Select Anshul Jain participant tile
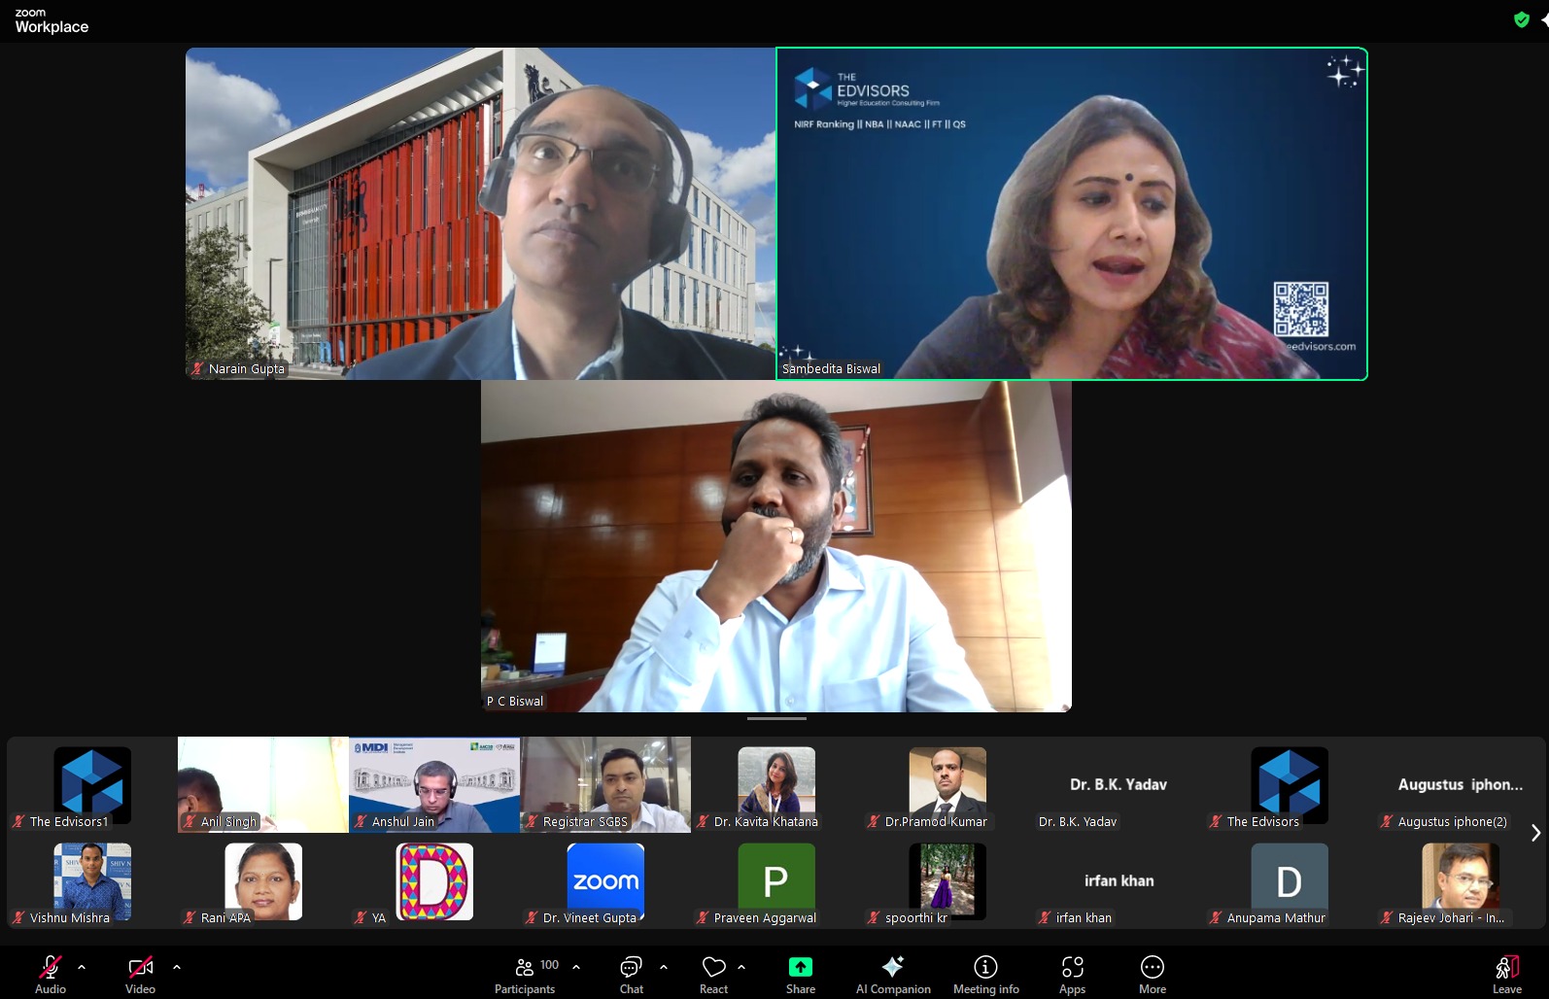 [x=434, y=785]
